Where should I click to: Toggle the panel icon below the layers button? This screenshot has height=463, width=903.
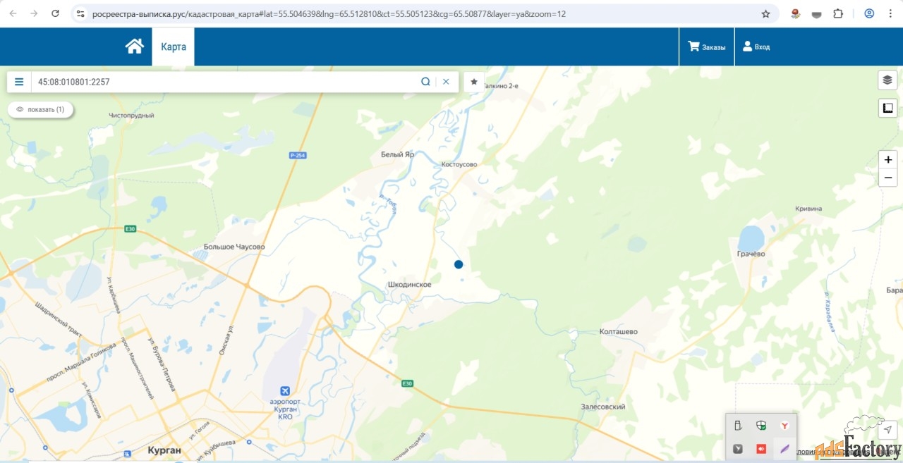pos(887,108)
